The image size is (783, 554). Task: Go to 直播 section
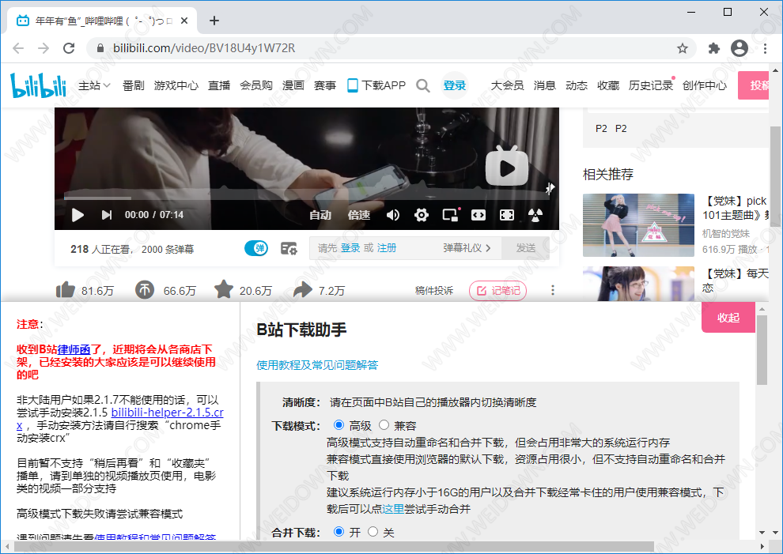[219, 86]
